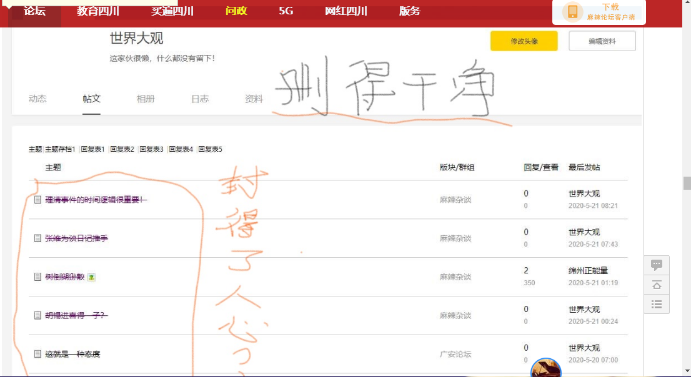Image resolution: width=691 pixels, height=377 pixels.
Task: Select the 回复表3 sub-tab
Action: [x=152, y=149]
